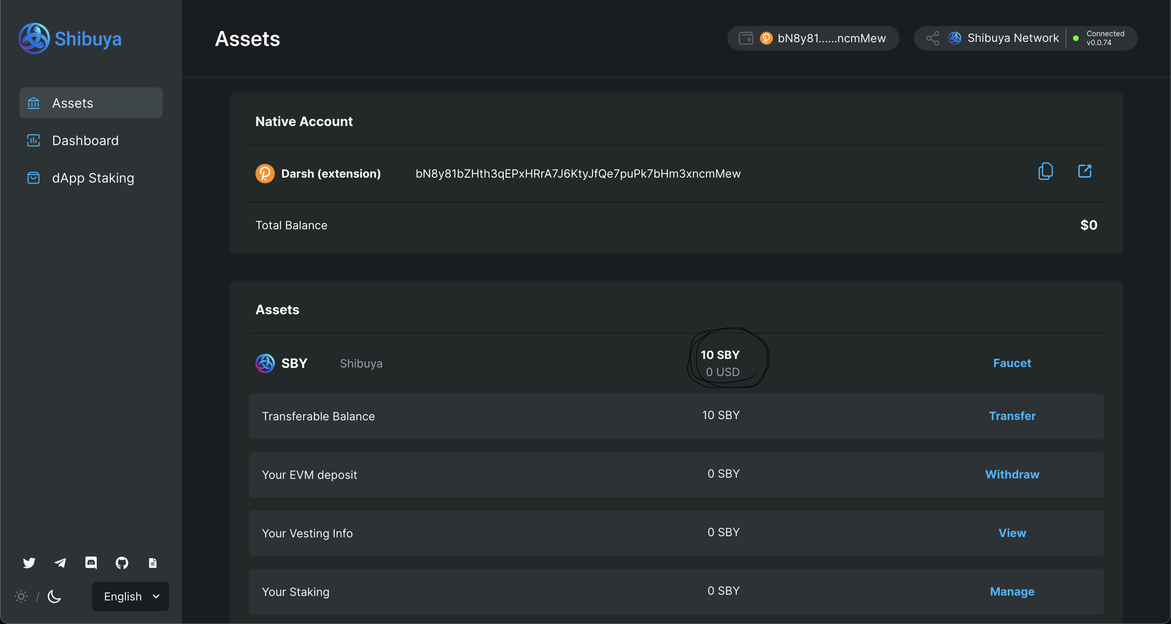Click the dApp Staking bag icon
This screenshot has width=1171, height=624.
click(34, 178)
